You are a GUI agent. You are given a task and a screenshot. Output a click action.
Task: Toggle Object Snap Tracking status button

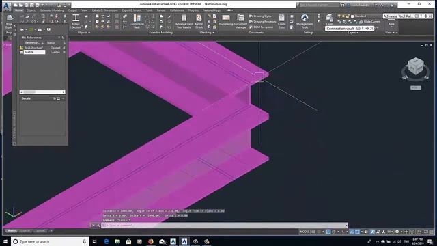[x=352, y=232]
